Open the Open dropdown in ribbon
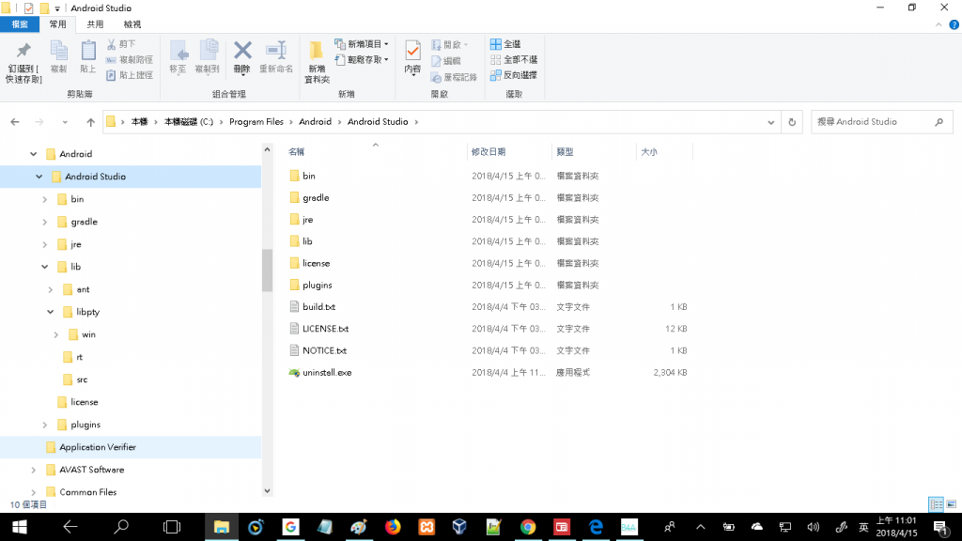Image resolution: width=962 pixels, height=541 pixels. point(450,45)
